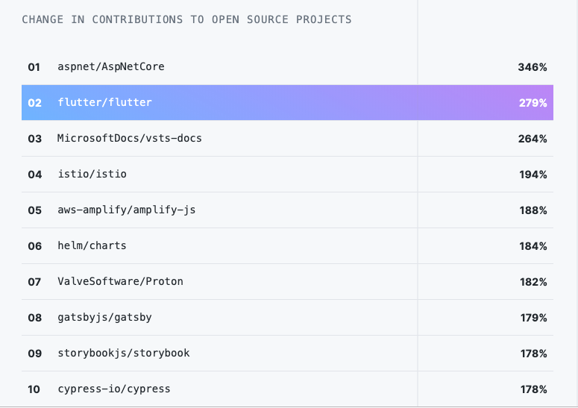578x408 pixels.
Task: Select the aspnet/AspNetCore project name
Action: 111,67
